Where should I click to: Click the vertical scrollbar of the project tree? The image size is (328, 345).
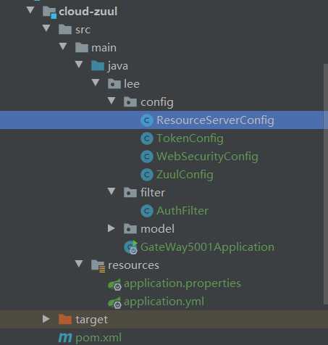(326, 183)
